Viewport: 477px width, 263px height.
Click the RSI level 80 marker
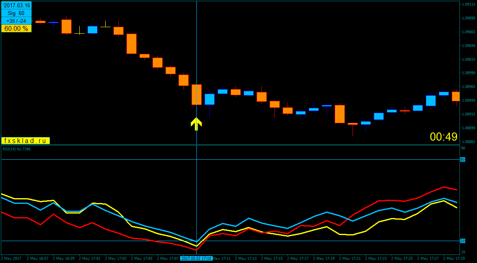pos(462,160)
